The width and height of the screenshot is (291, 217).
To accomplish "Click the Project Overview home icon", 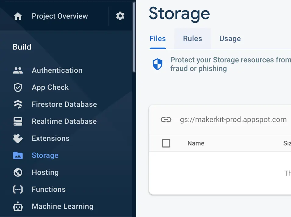I will [x=18, y=16].
